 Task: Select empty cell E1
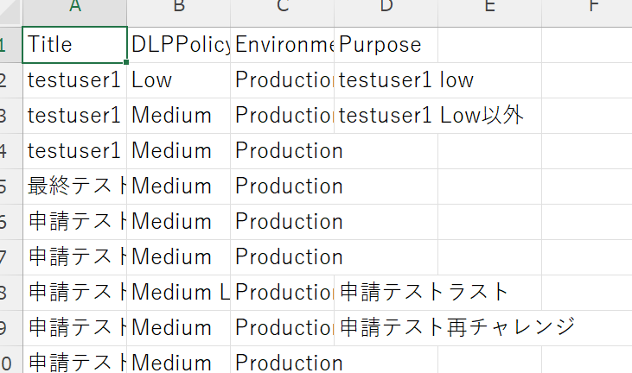(x=489, y=45)
